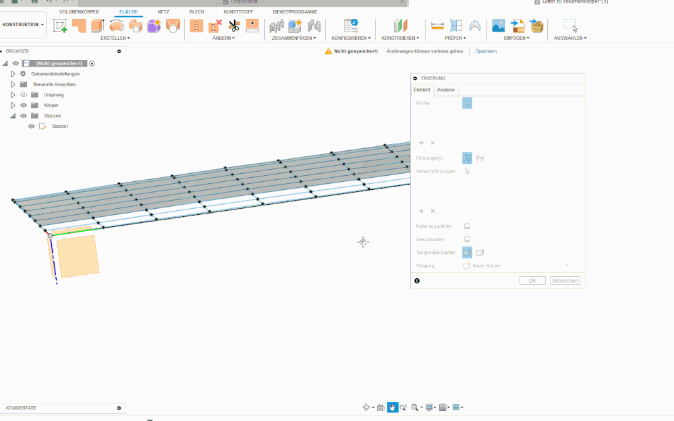Viewport: 674px width, 421px height.
Task: Switch to the VOLUMENKÖRPER tab
Action: tap(79, 12)
